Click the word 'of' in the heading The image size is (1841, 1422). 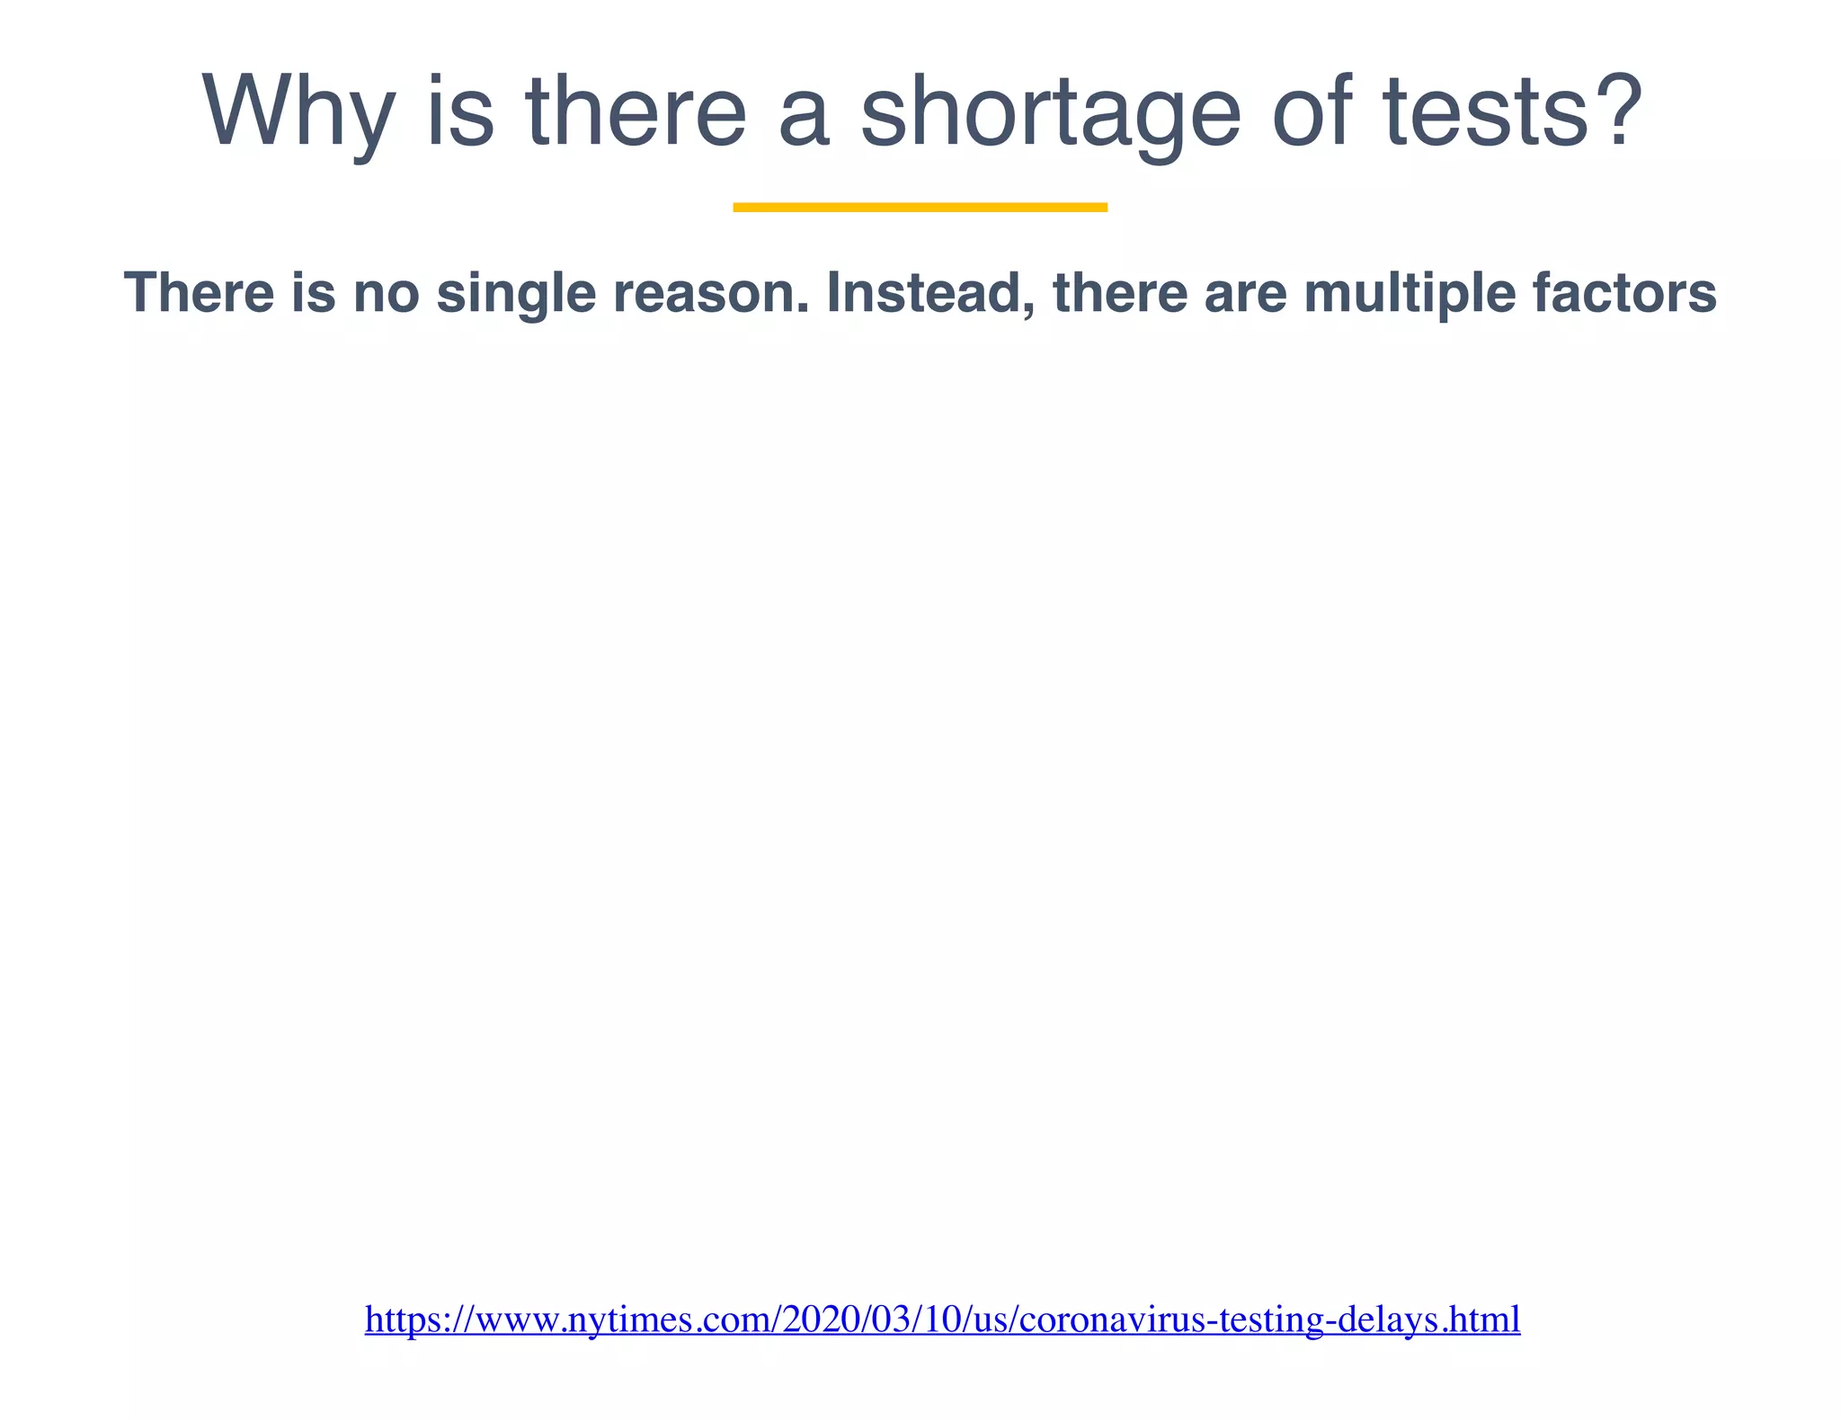tap(1312, 112)
